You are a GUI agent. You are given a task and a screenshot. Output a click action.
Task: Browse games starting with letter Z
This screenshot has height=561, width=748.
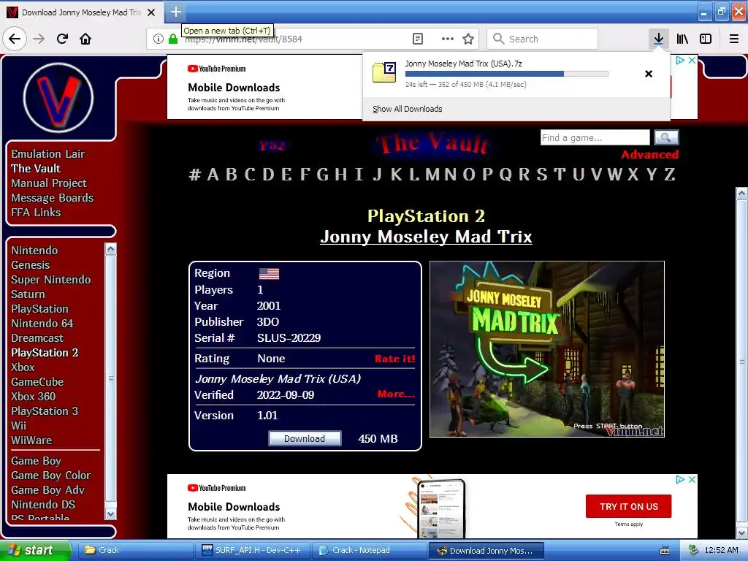[670, 175]
